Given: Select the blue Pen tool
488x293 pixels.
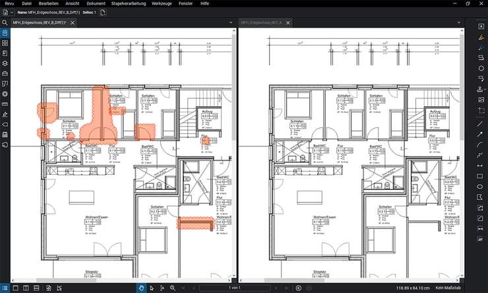Looking at the screenshot, I should 481,48.
